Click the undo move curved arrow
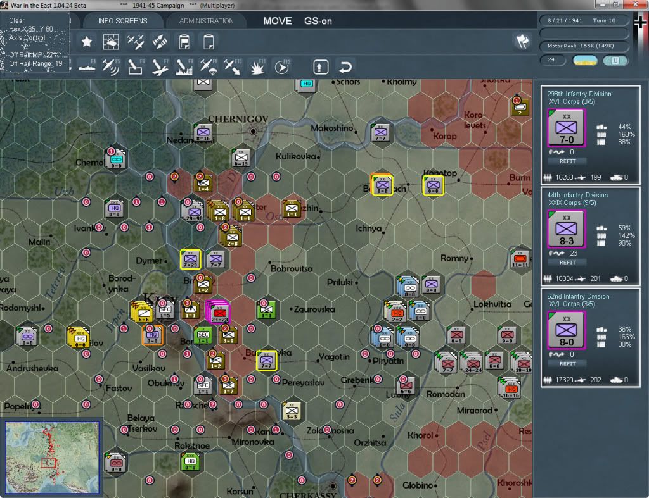This screenshot has width=649, height=498. click(x=345, y=67)
